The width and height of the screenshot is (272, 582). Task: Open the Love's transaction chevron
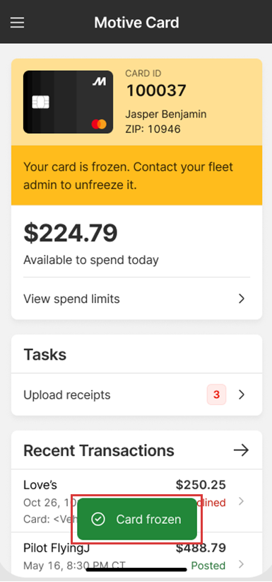(x=241, y=501)
